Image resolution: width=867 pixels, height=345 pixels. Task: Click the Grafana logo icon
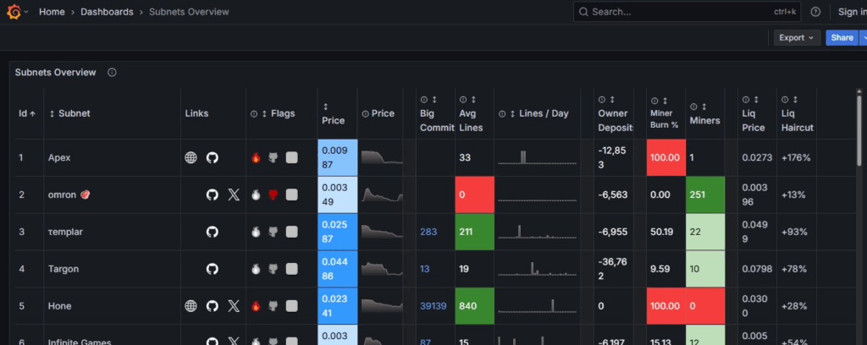[14, 12]
